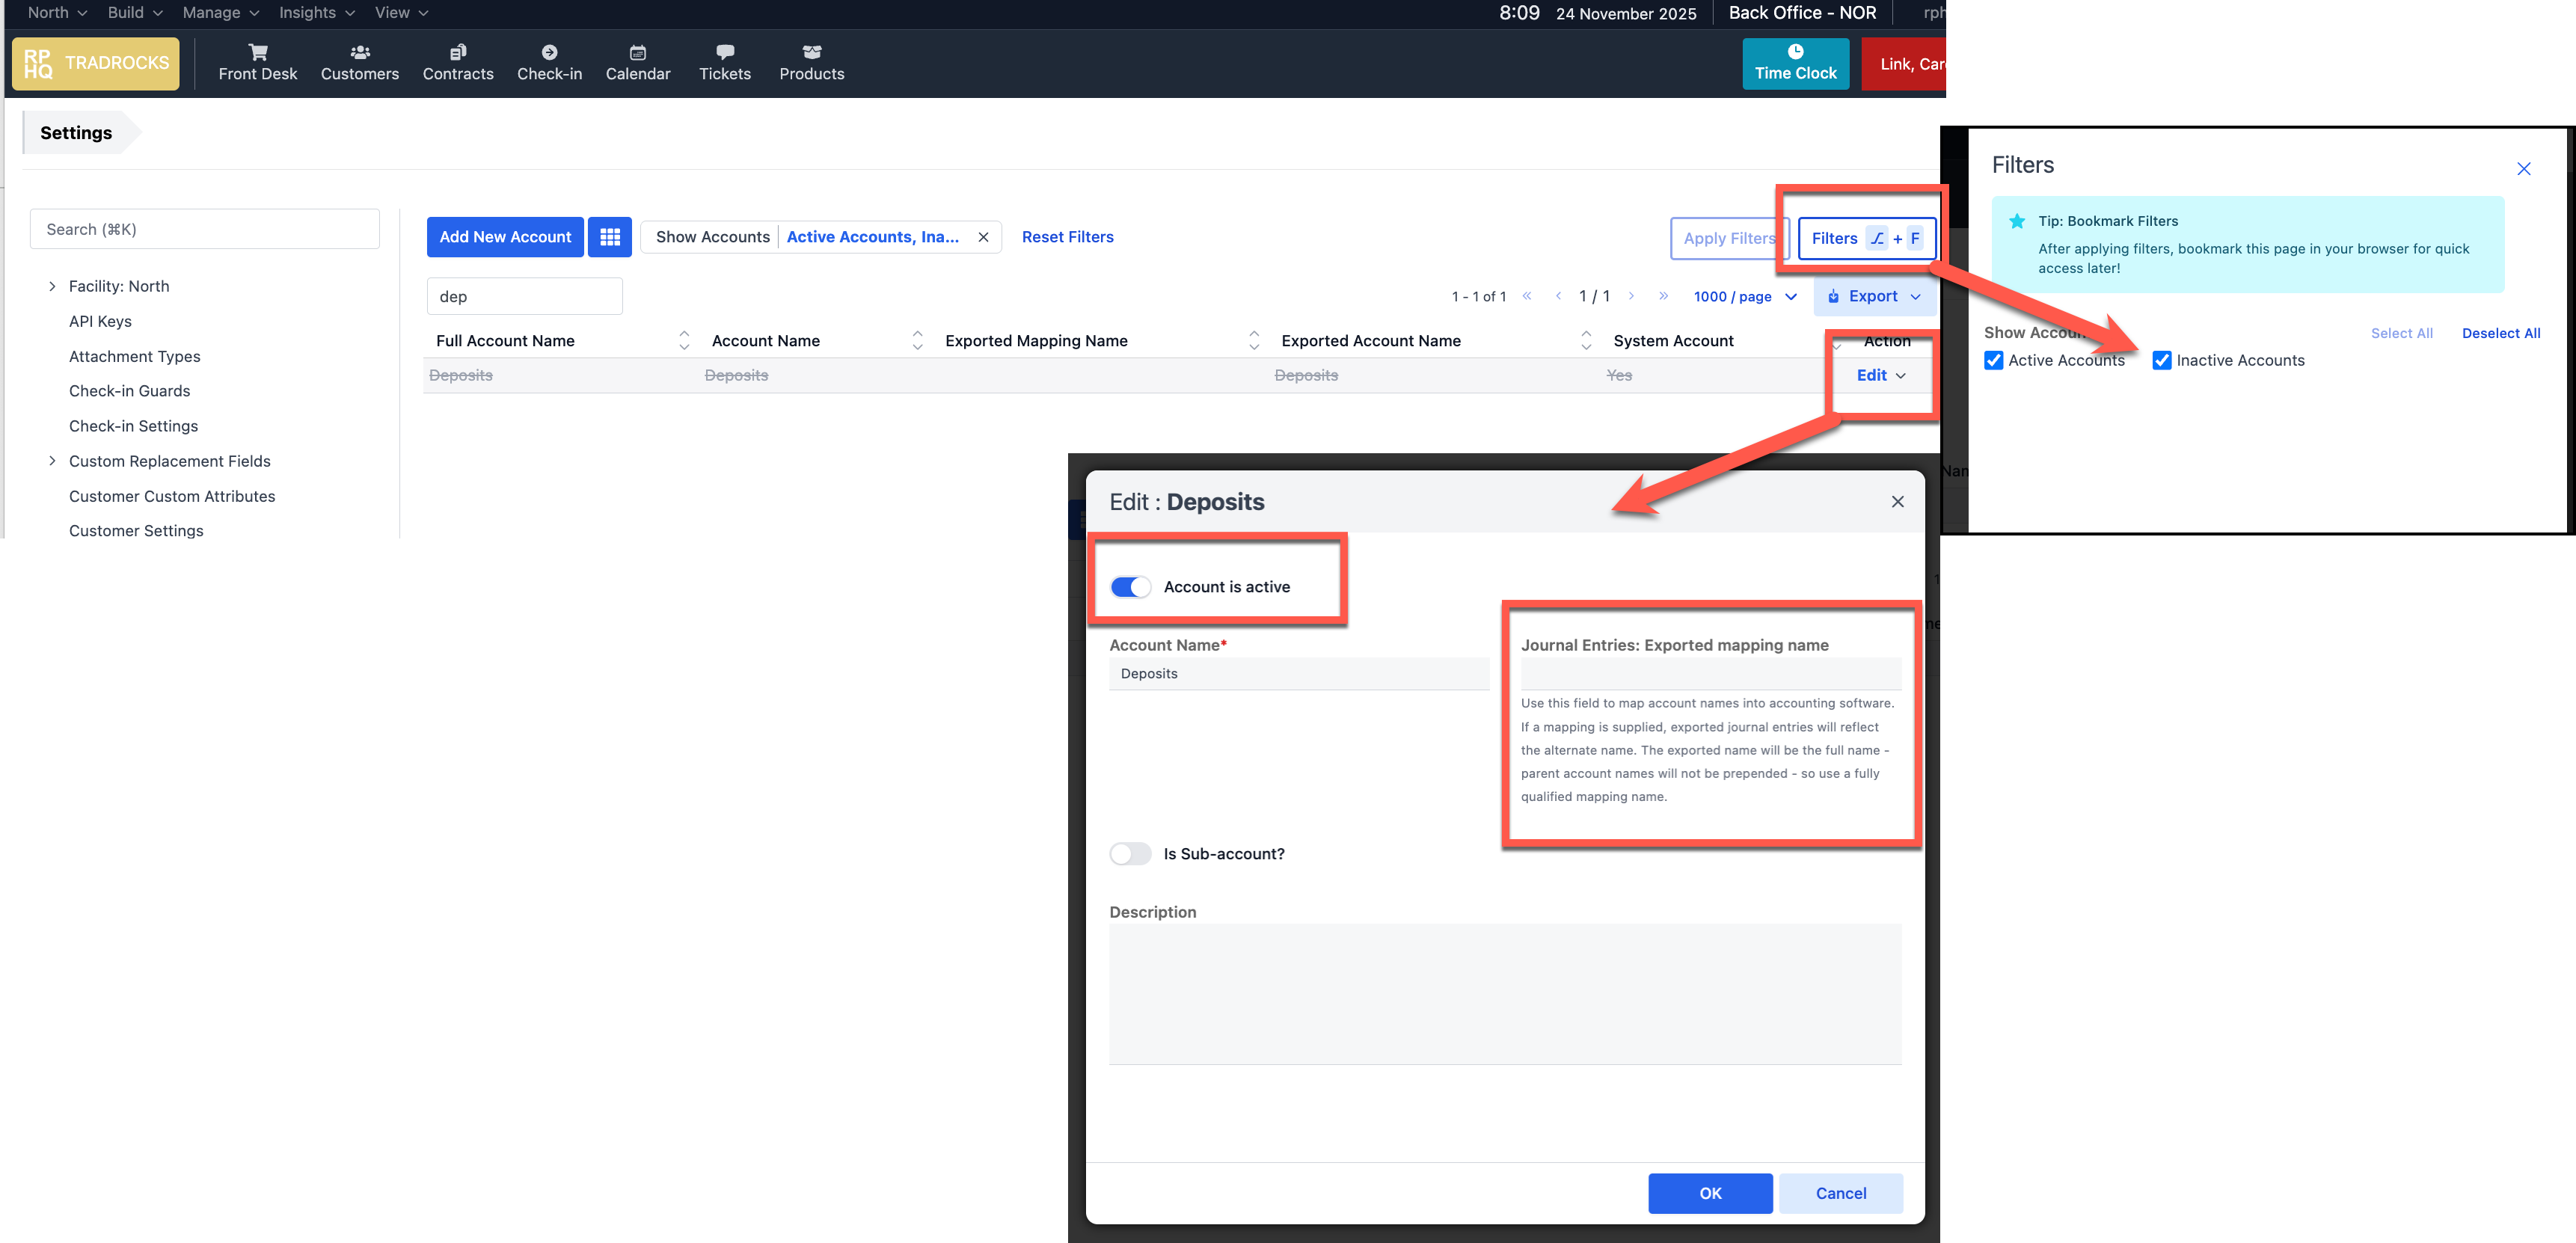This screenshot has height=1243, width=2576.
Task: Switch to grid view icon button
Action: point(610,237)
